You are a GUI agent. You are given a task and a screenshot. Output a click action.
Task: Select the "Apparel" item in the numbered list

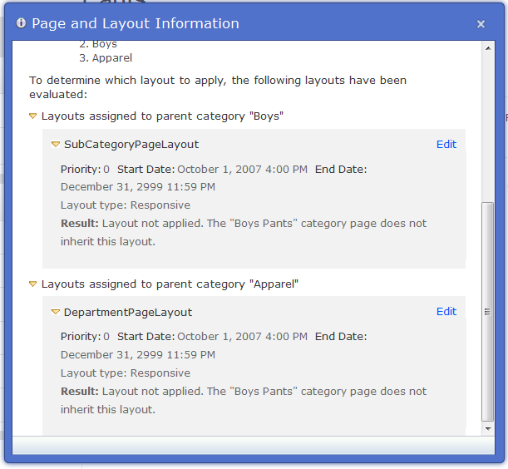pyautogui.click(x=111, y=58)
